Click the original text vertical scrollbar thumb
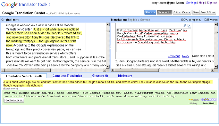219x126 pixels. tap(107, 31)
